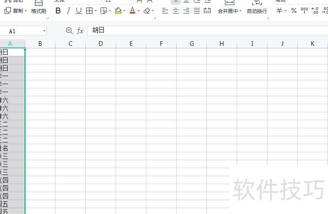Select column G header
The image size is (328, 214).
point(192,43)
